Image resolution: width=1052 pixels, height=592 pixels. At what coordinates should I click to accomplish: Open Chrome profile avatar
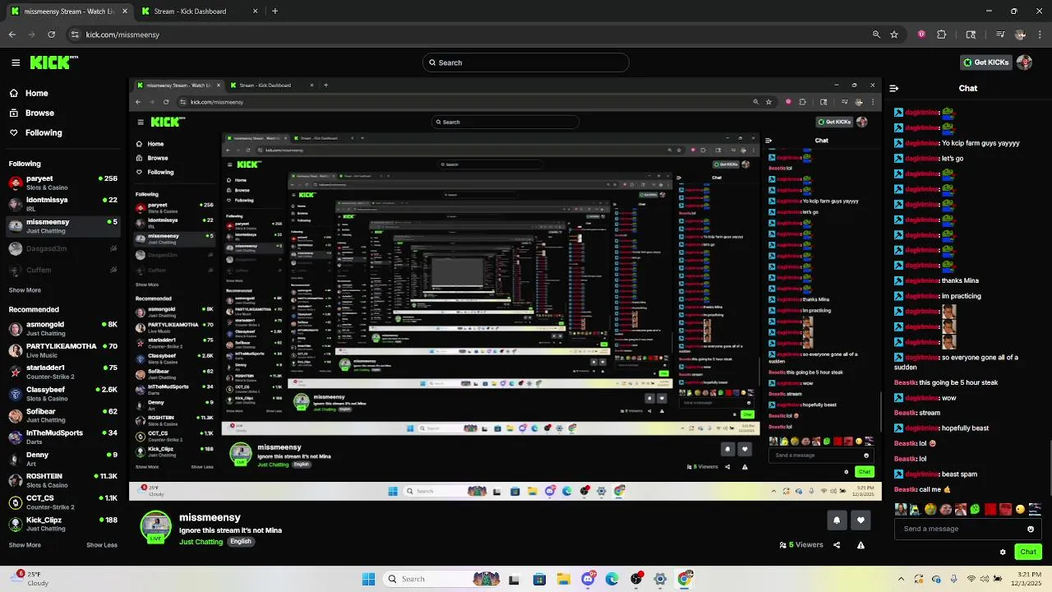1020,35
